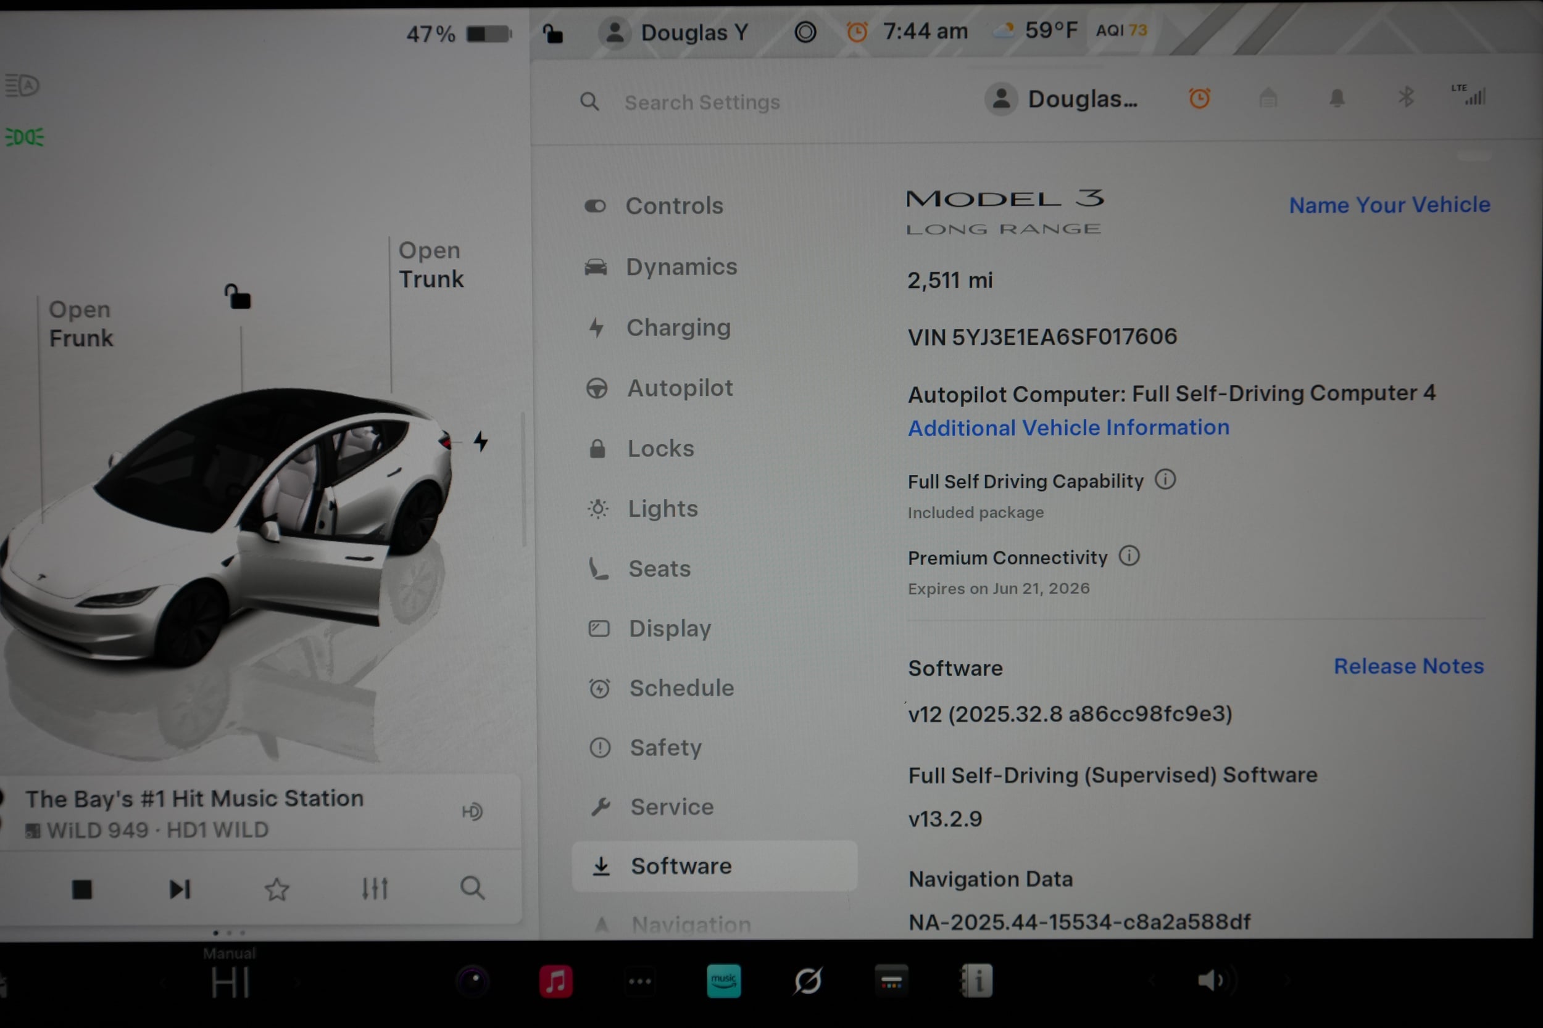Open Apple Music from the app launcher
The height and width of the screenshot is (1028, 1543).
tap(556, 982)
